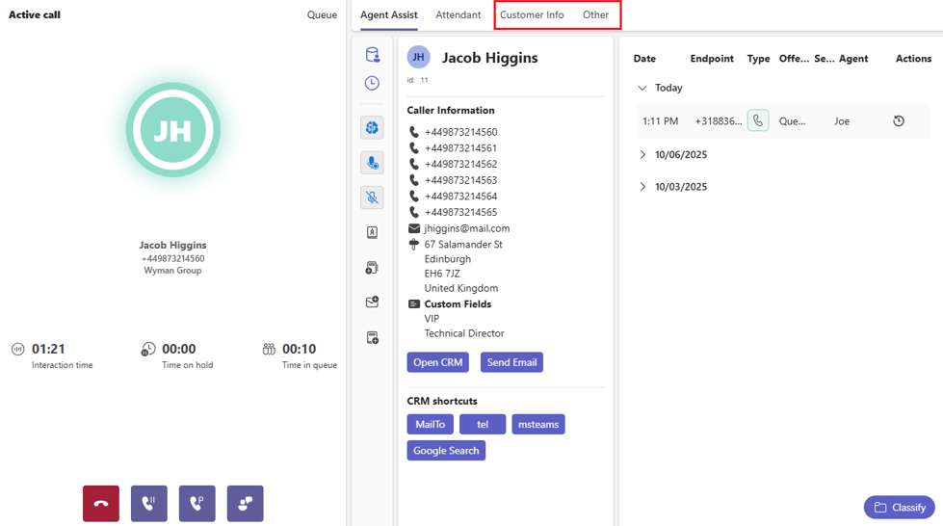Click the MailTo shortcut button
Screen dimensions: 943x526
[430, 424]
